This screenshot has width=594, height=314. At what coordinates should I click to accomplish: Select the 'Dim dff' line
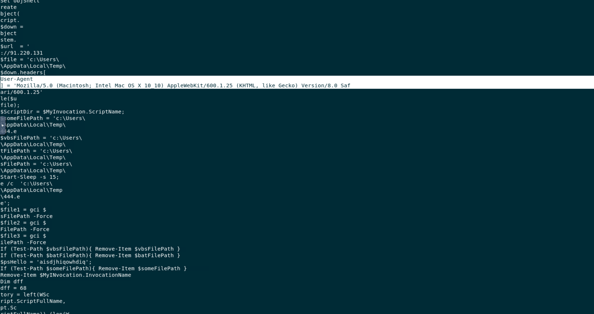pos(12,281)
